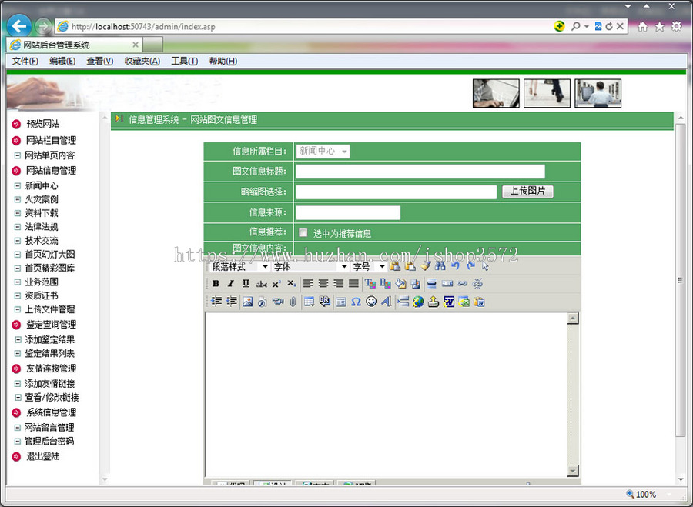Click the 上传图片 upload image button
Screen dimensions: 693x507
tap(528, 192)
